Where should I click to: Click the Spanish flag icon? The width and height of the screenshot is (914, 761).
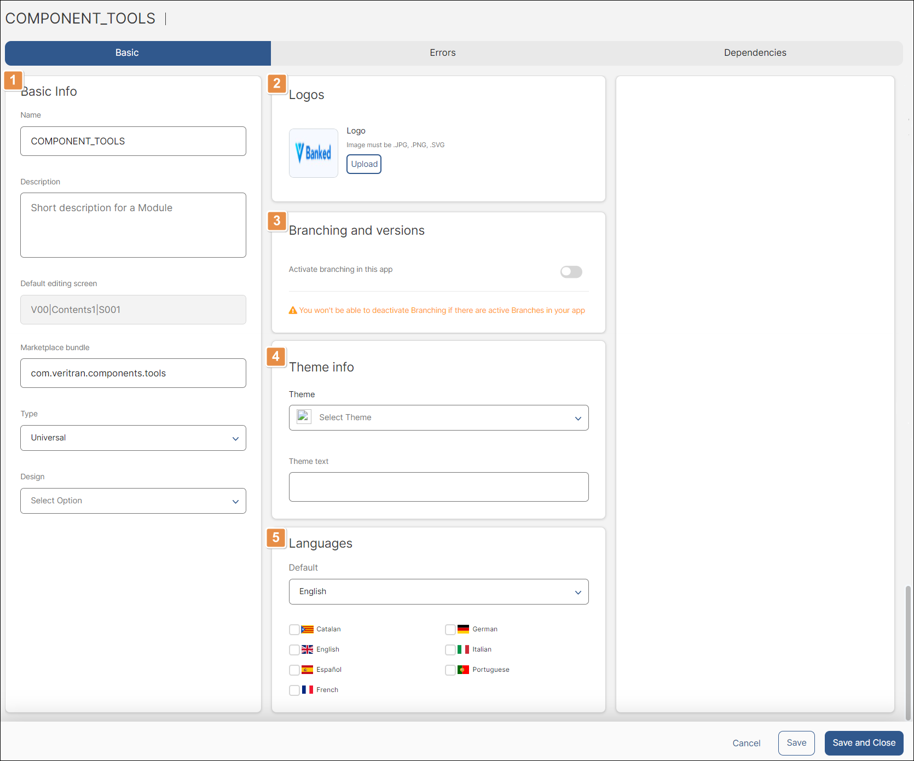[x=308, y=670]
